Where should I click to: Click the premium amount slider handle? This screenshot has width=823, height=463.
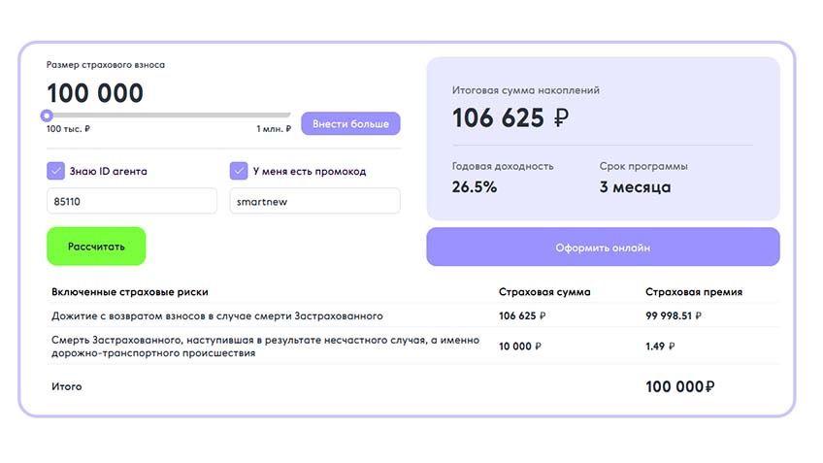click(x=47, y=115)
